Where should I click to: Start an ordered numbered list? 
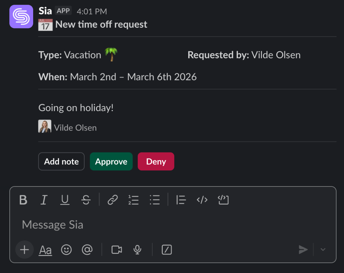[x=134, y=200]
